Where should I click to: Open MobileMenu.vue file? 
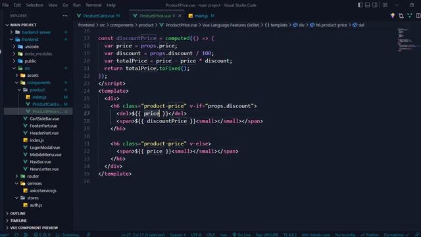45,155
